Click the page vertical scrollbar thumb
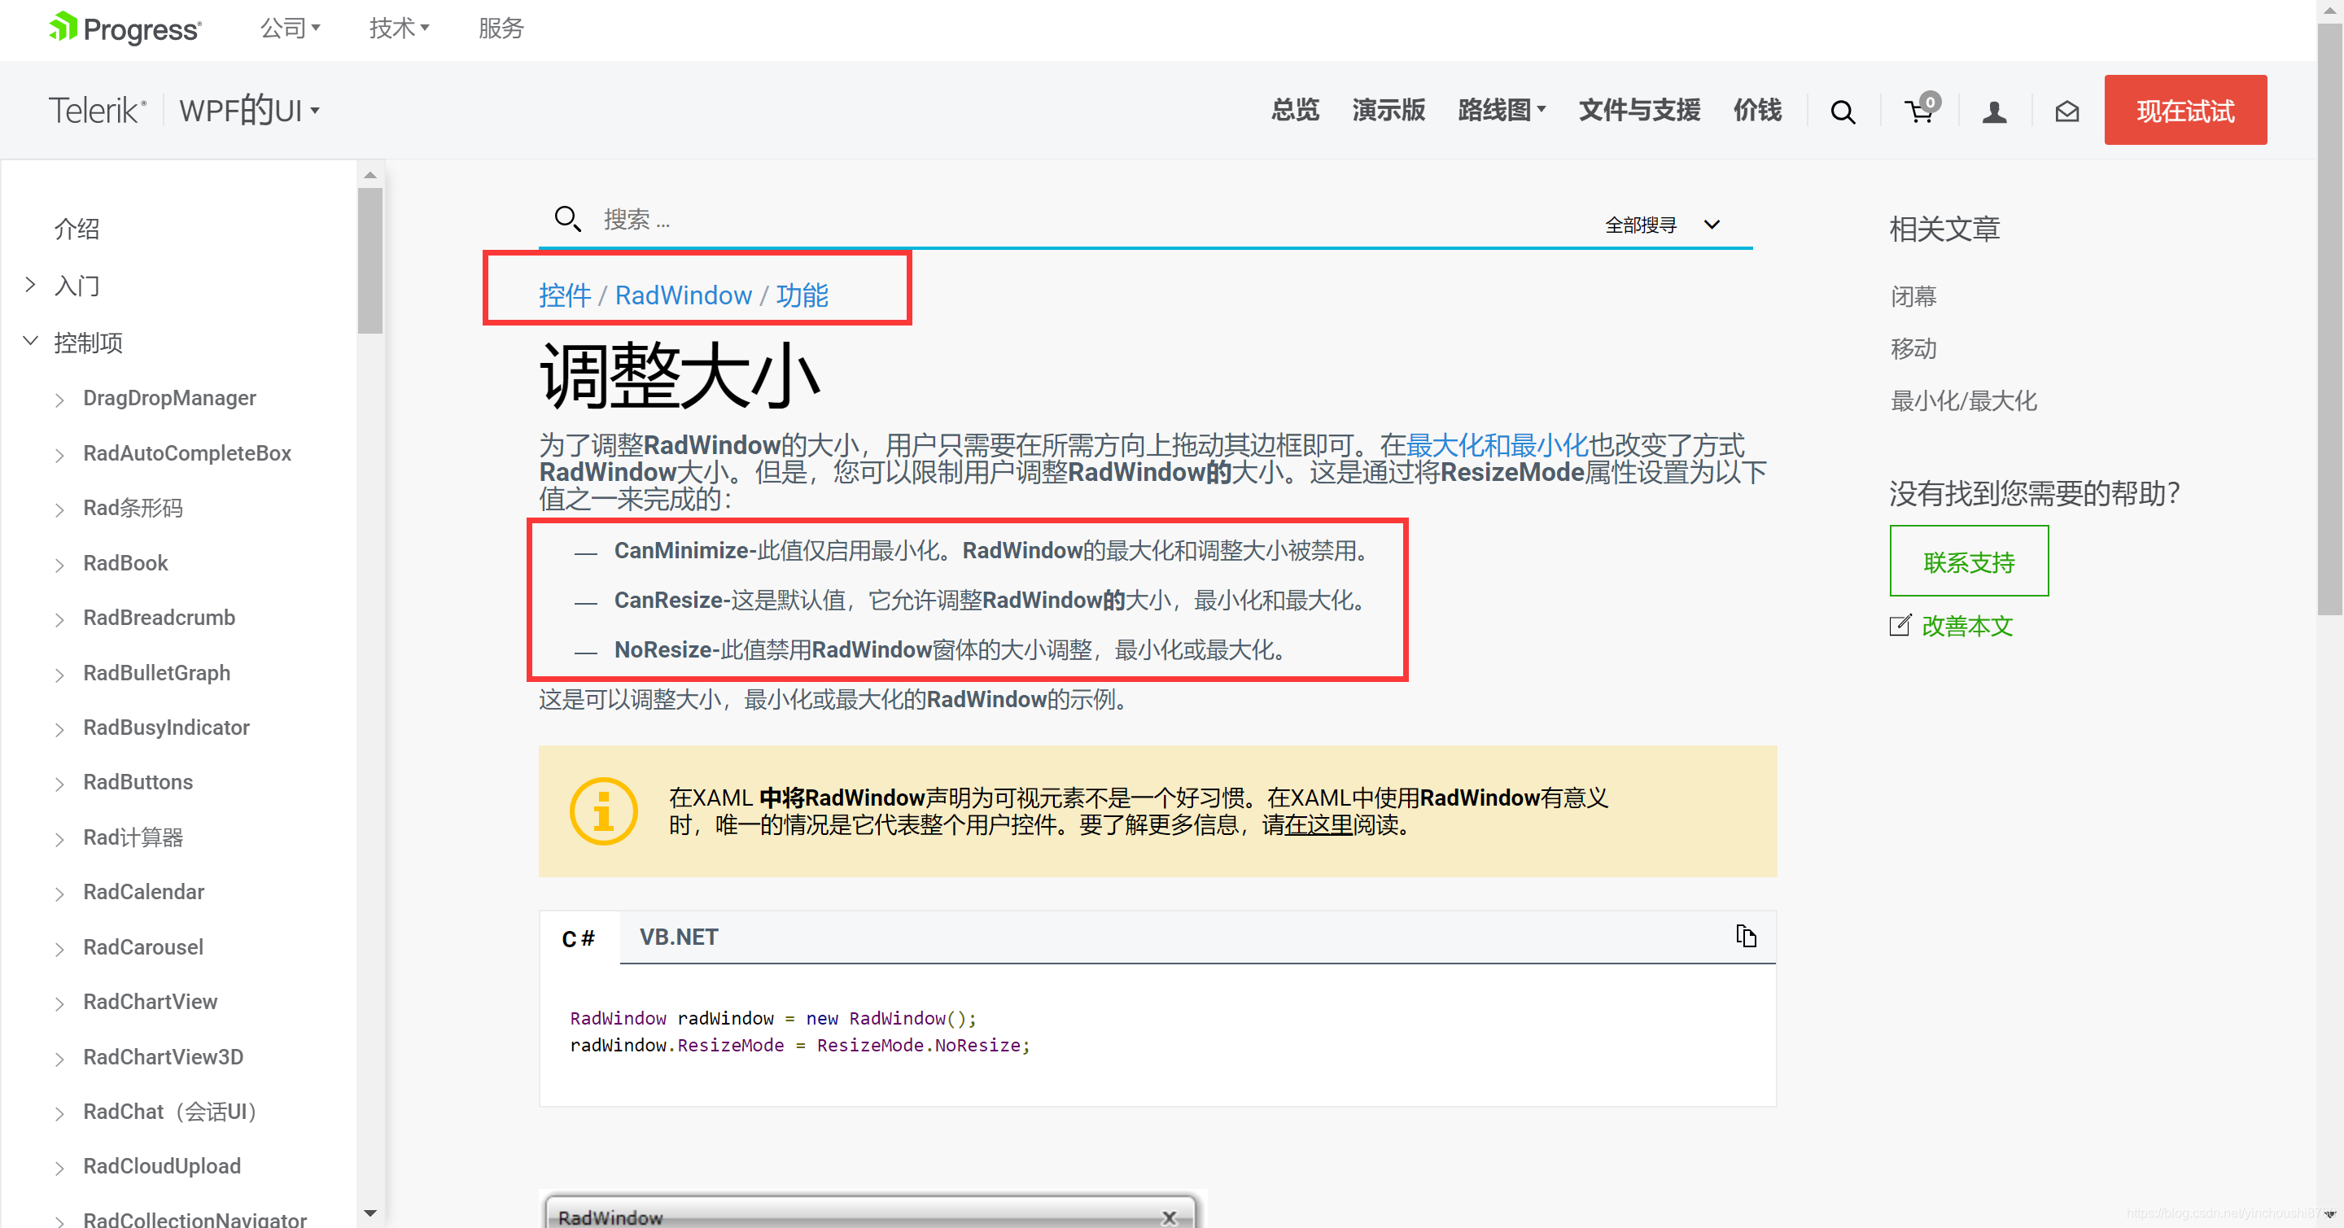This screenshot has height=1228, width=2344. [x=2329, y=318]
